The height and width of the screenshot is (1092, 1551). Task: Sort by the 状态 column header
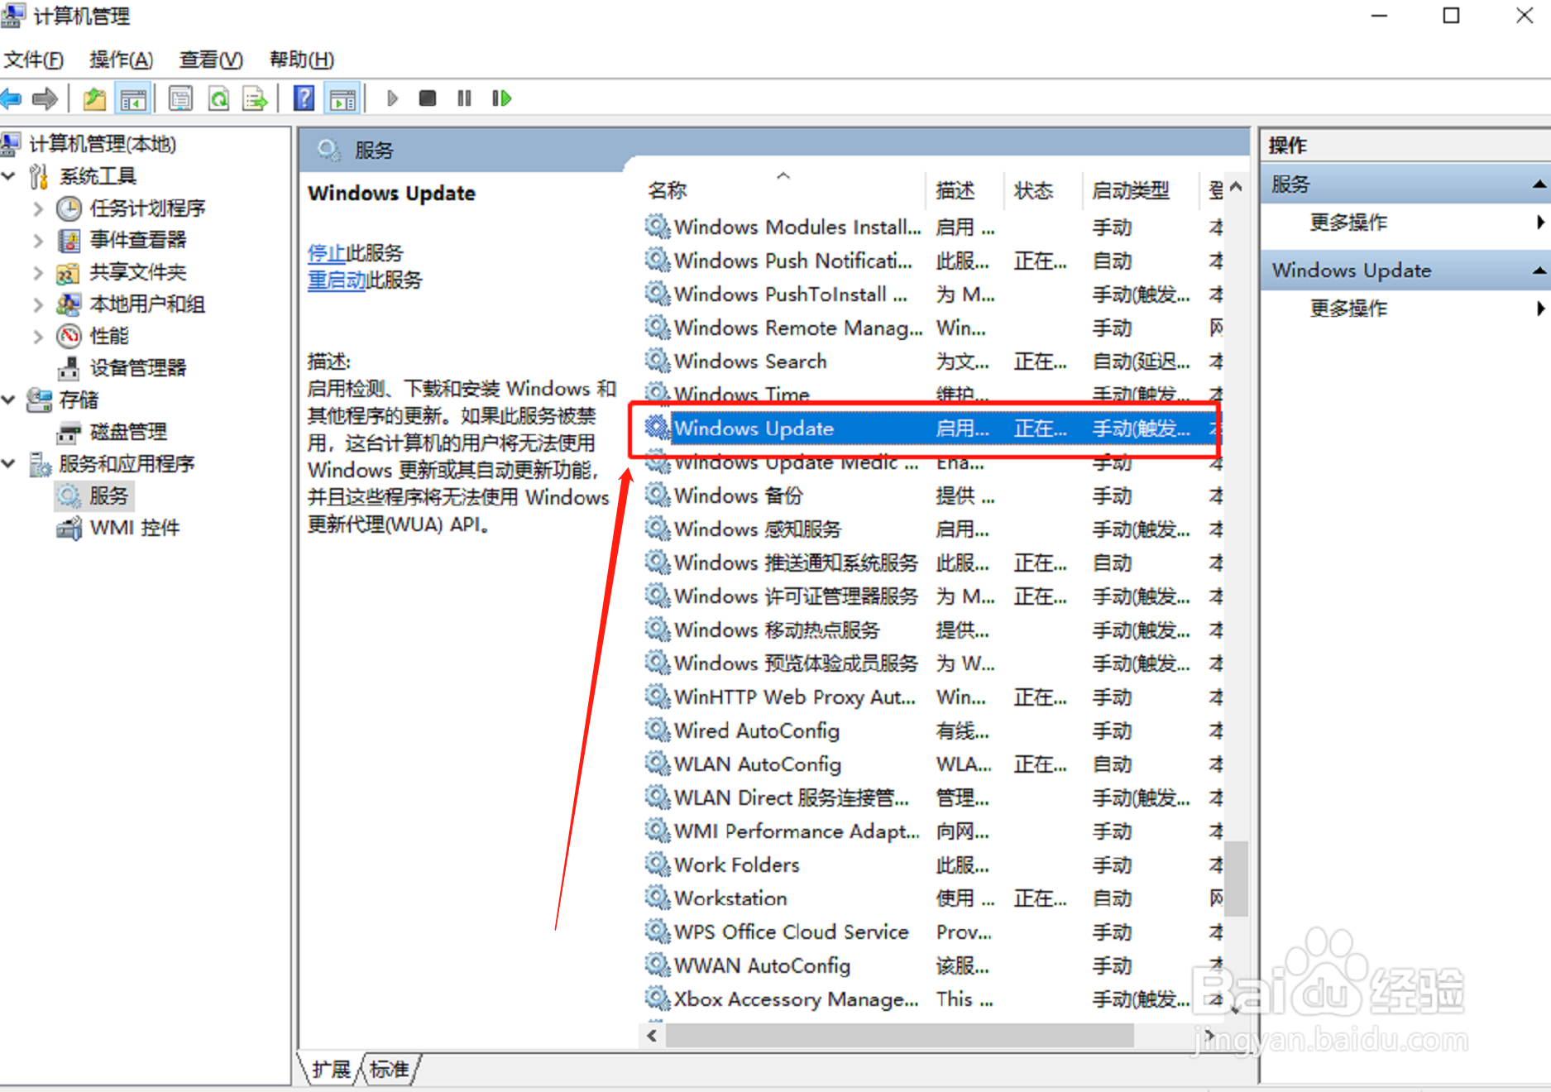[x=1034, y=190]
